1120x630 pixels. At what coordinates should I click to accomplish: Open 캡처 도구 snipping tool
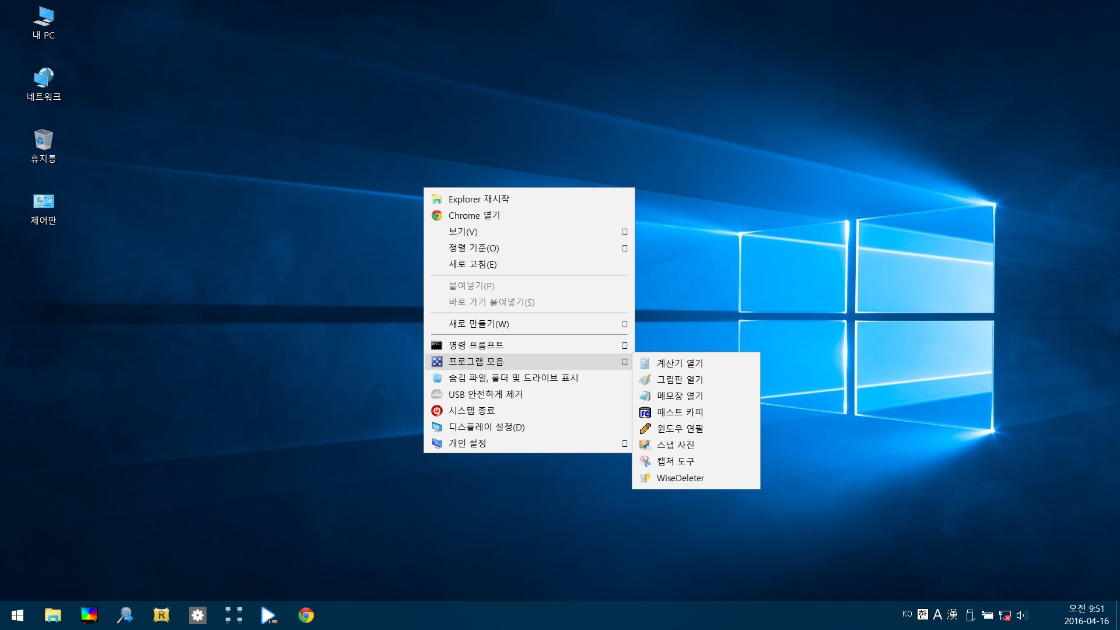point(696,461)
